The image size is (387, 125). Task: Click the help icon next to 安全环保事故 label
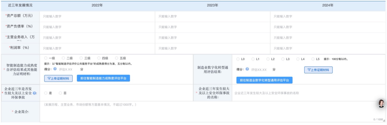coord(34,93)
